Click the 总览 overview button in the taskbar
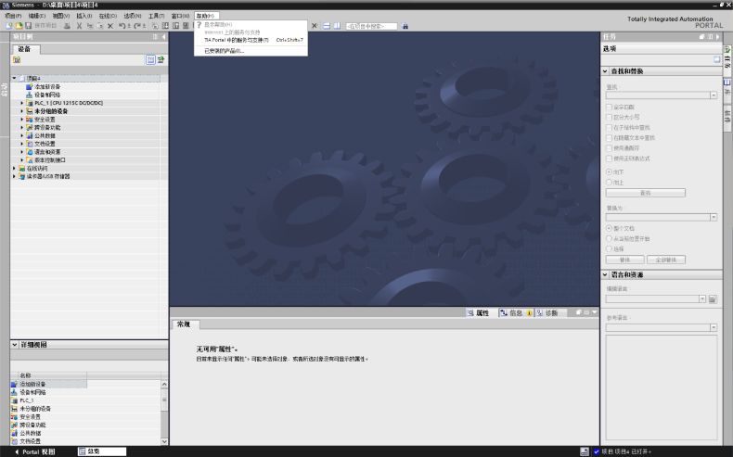The image size is (733, 457). click(102, 451)
